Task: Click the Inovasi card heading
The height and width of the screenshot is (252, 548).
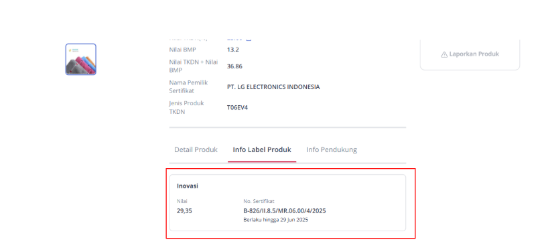Action: click(x=188, y=186)
